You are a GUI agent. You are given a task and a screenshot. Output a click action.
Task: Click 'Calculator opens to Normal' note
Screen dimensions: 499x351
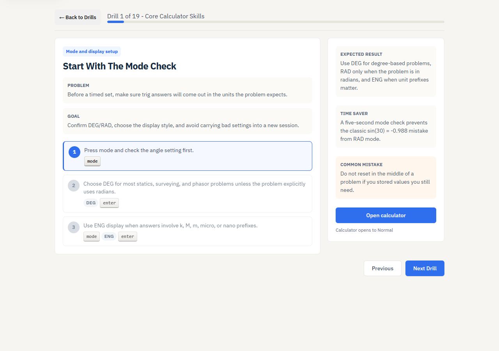(x=364, y=230)
